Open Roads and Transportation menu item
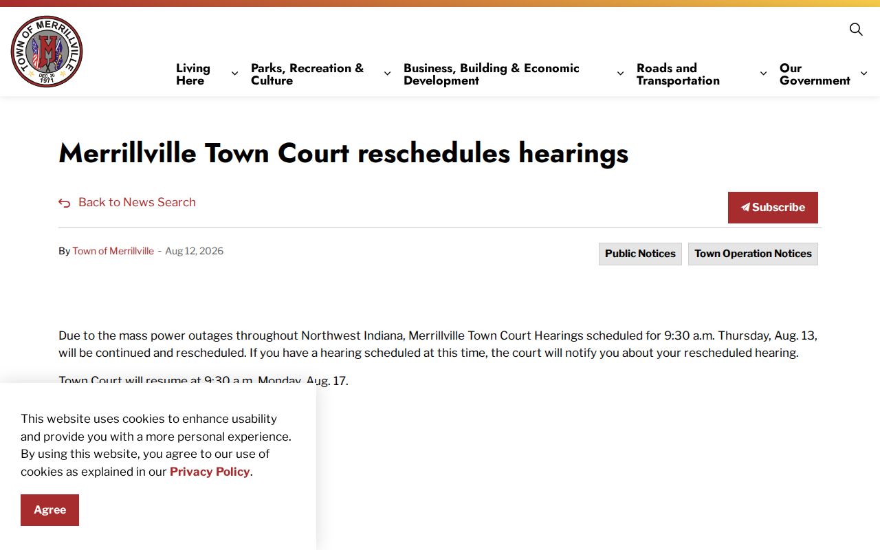The width and height of the screenshot is (880, 550). pos(678,74)
